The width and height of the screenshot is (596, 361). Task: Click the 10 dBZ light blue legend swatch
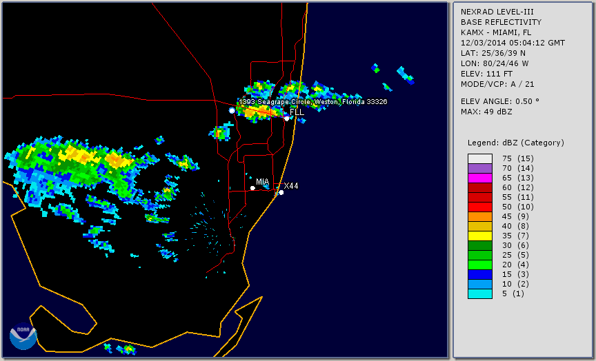[479, 284]
